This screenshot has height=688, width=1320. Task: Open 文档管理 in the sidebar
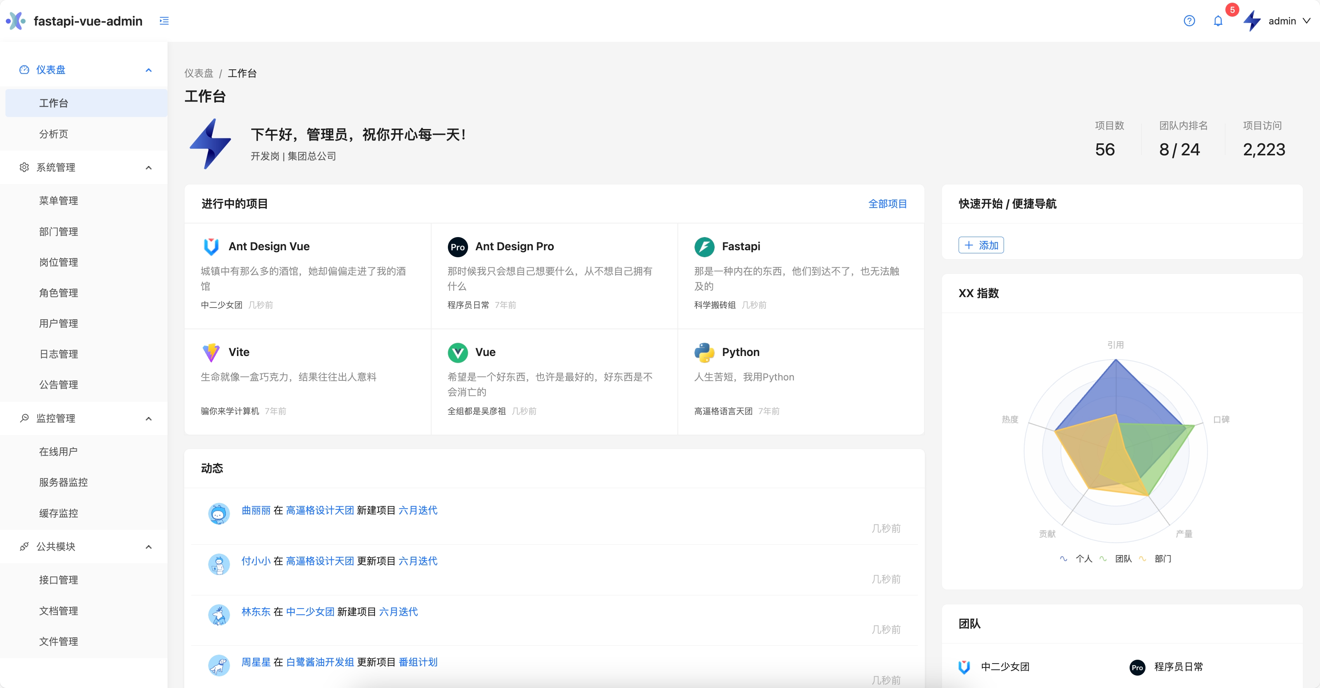(x=86, y=611)
